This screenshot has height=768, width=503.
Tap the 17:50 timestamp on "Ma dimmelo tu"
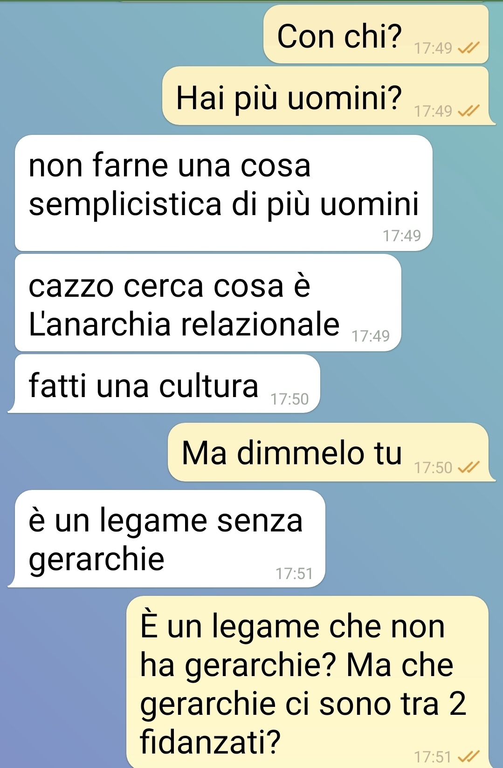point(433,468)
